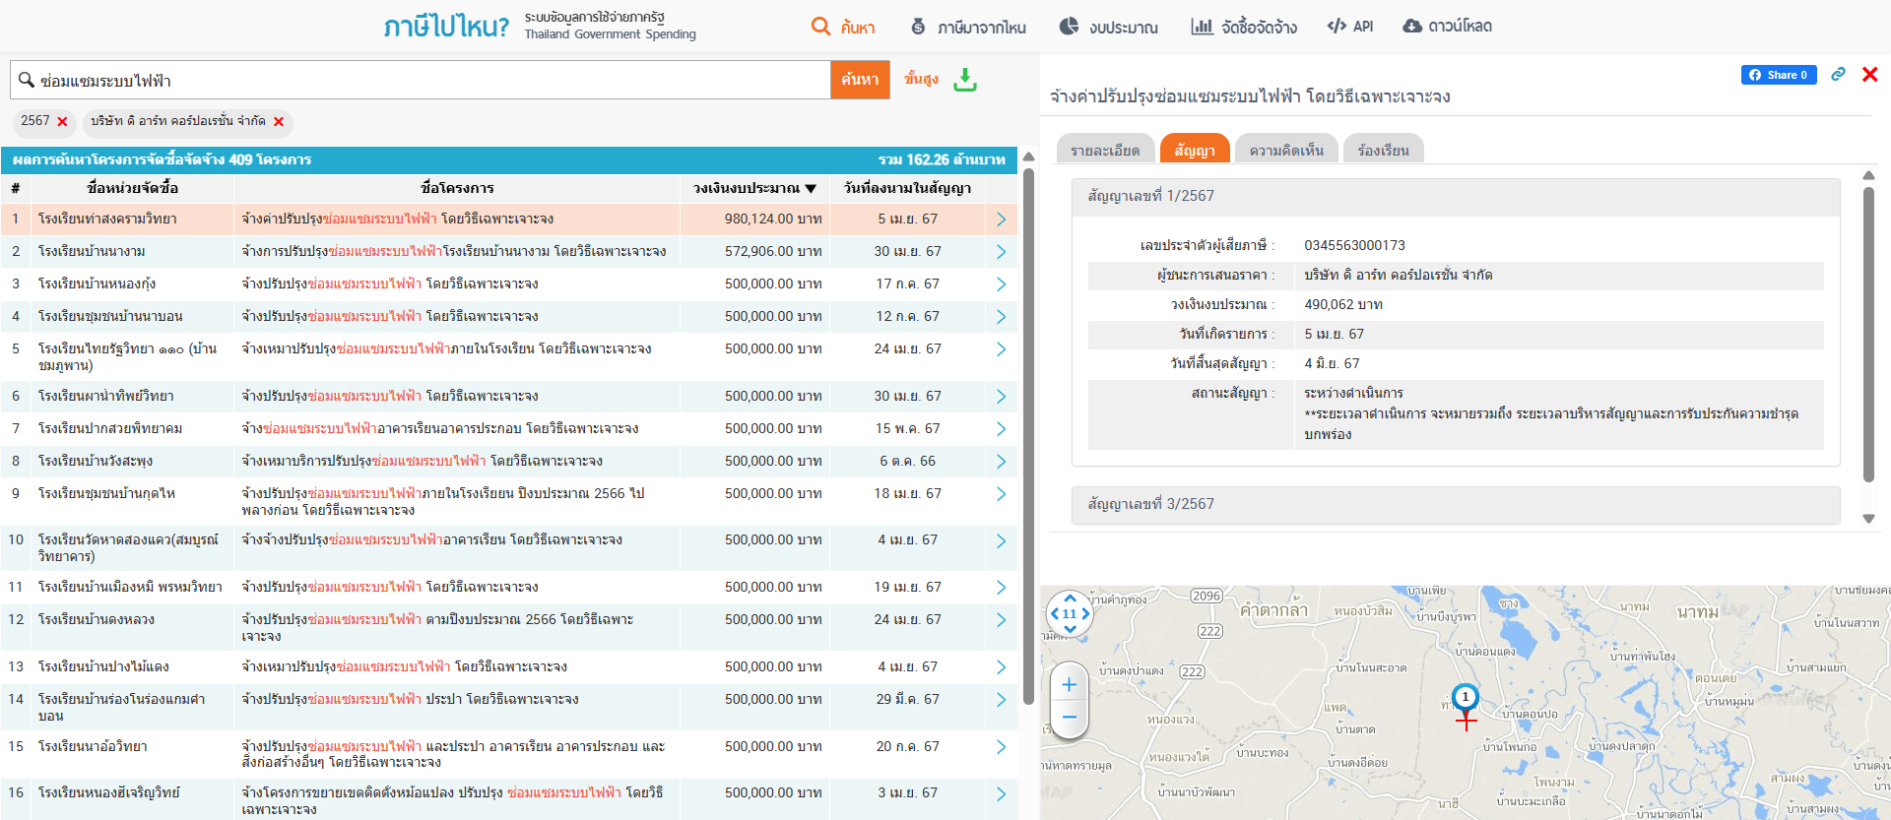Open จัดซื้อจัดจ้าง in top navigation
This screenshot has height=820, width=1891.
click(1244, 27)
